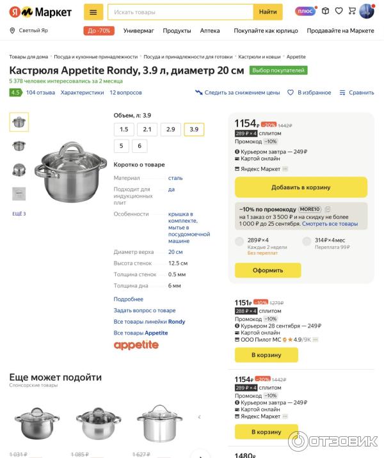
Task: Select 289₽×4 split payment radio option
Action: coord(239,241)
